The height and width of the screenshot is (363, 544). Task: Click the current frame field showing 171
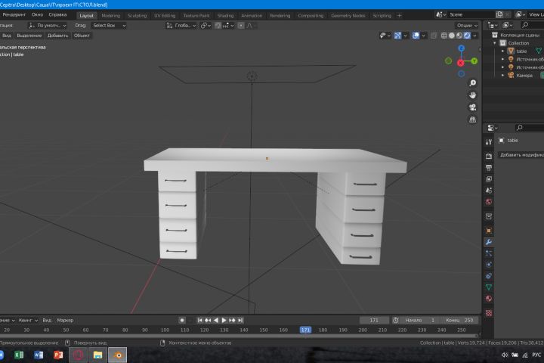(x=374, y=321)
